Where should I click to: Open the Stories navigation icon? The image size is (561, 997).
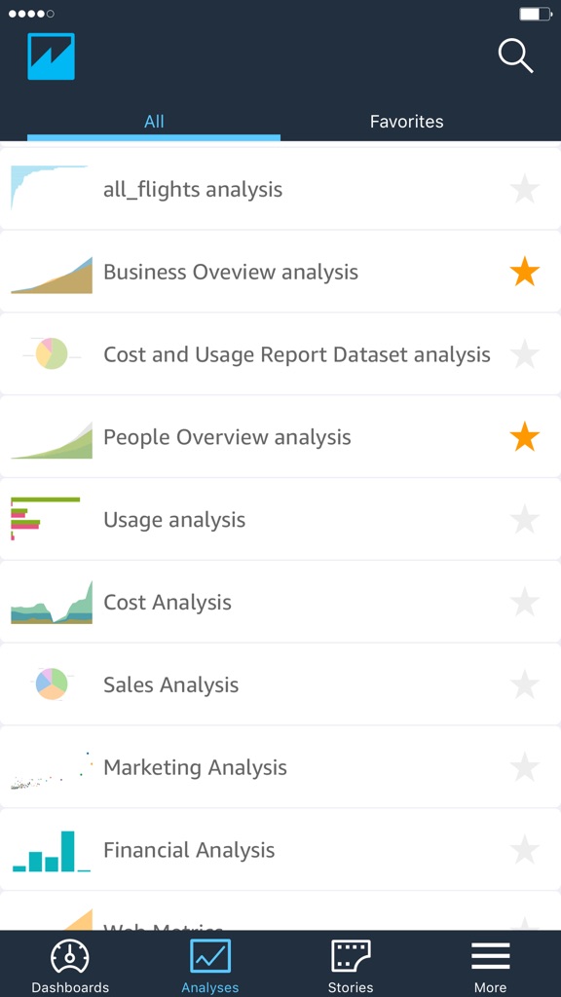point(350,958)
